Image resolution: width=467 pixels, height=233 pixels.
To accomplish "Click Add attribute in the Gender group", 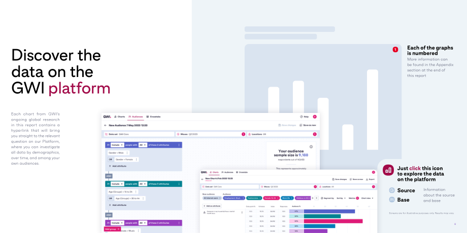I will (117, 166).
